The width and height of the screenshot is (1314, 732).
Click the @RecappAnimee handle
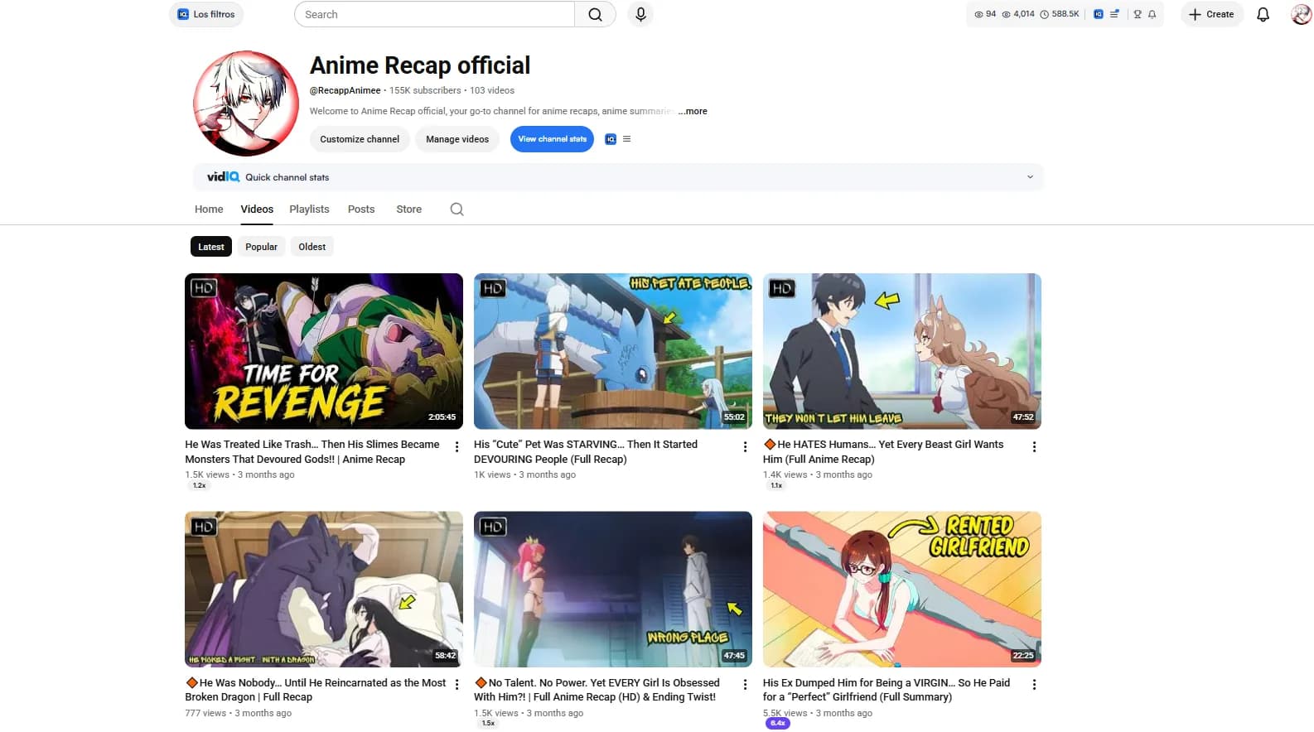[345, 90]
